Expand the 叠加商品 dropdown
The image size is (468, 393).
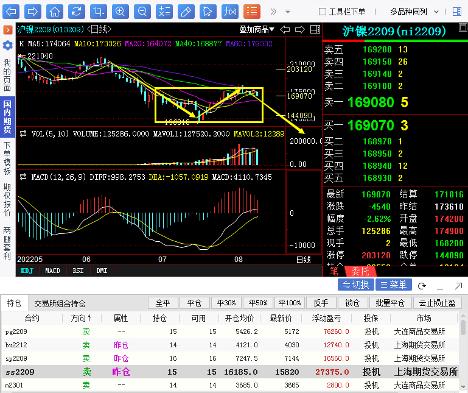coord(257,29)
